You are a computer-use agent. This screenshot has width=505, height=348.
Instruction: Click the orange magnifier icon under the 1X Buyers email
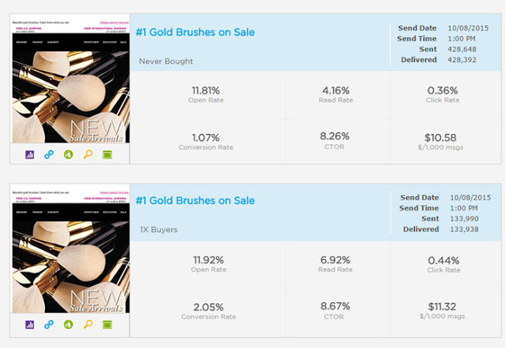pos(88,324)
